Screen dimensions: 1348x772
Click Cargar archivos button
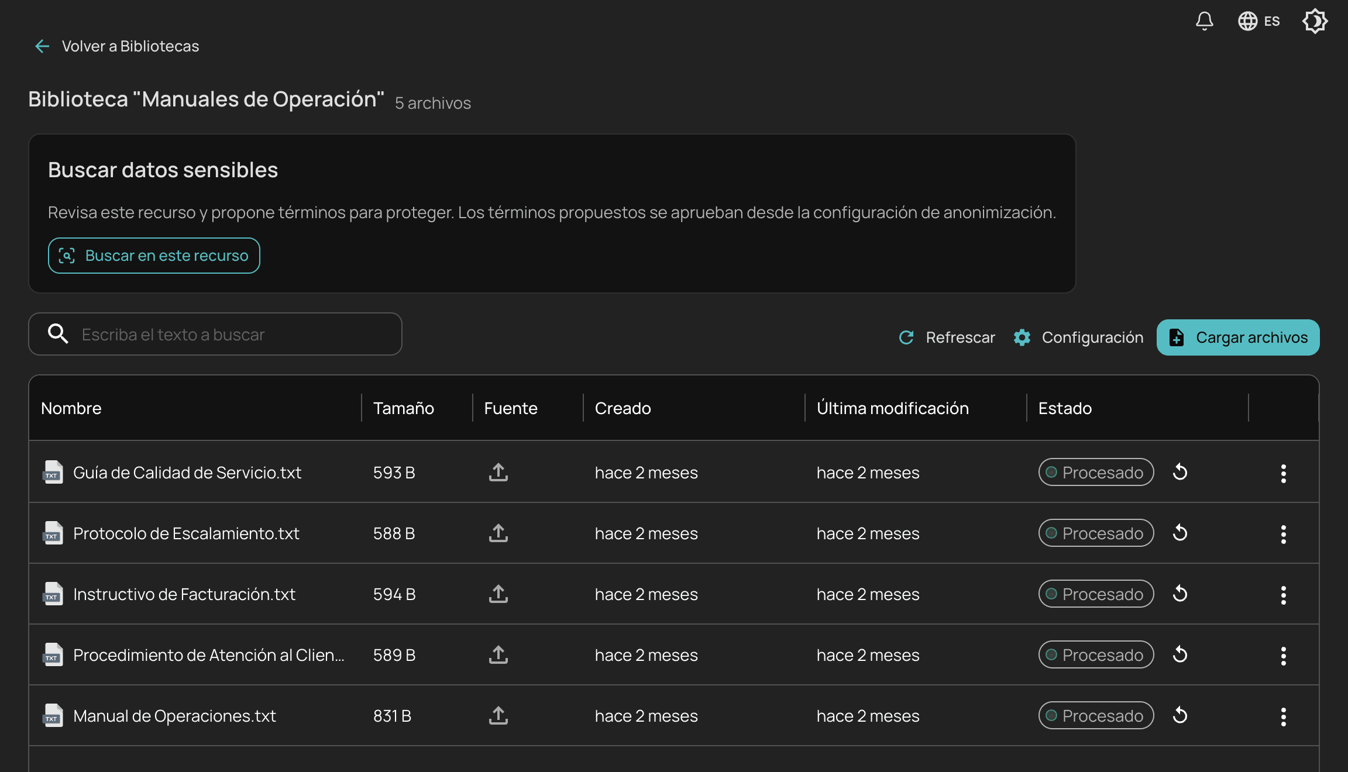click(1238, 337)
